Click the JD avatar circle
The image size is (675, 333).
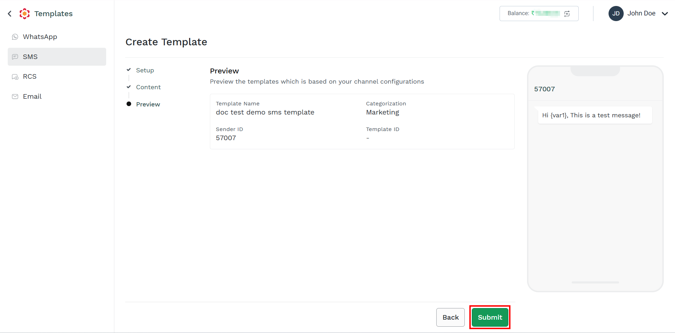tap(616, 13)
